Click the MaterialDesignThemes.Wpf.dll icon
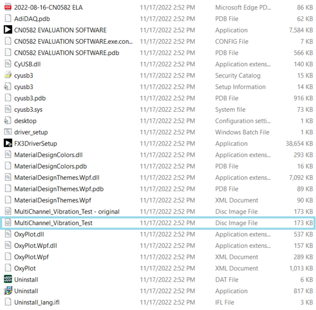Viewport: 316px width, 310px height. click(8, 178)
